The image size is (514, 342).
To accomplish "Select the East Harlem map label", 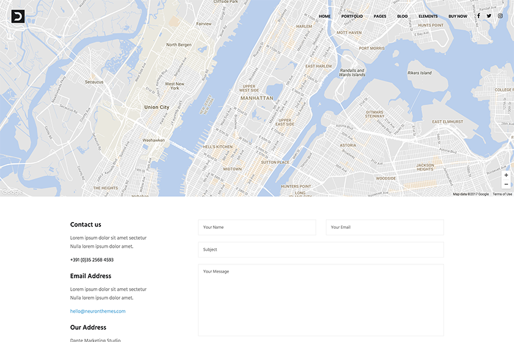I will coord(319,66).
